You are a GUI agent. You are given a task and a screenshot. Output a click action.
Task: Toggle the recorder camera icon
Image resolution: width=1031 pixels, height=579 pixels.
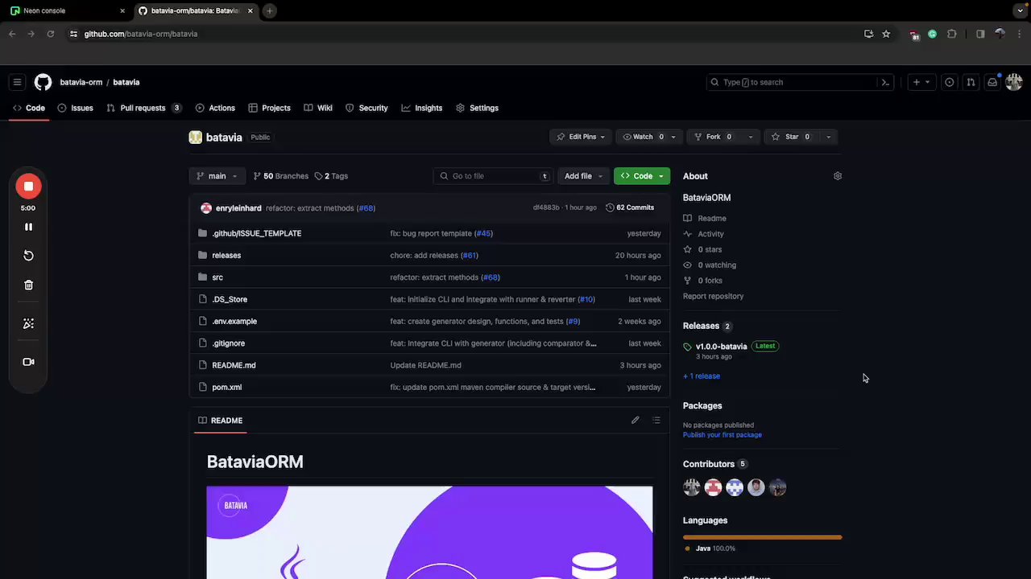pos(28,362)
